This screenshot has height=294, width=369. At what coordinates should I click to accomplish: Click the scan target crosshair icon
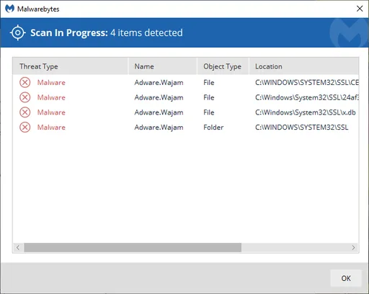tap(18, 32)
